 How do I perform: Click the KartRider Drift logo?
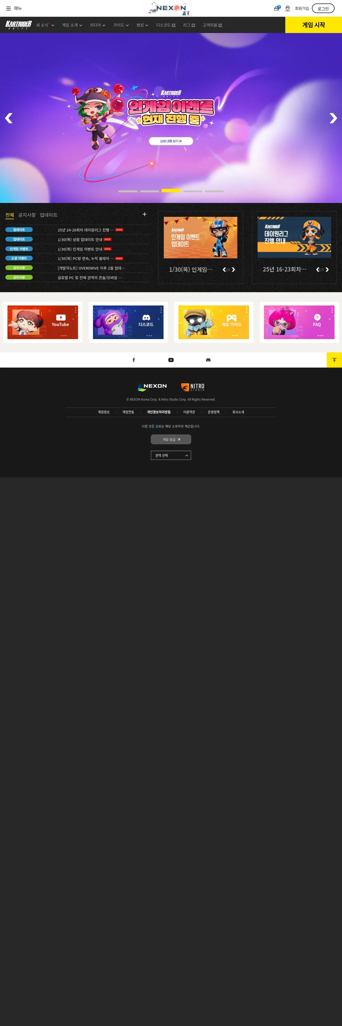[18, 25]
